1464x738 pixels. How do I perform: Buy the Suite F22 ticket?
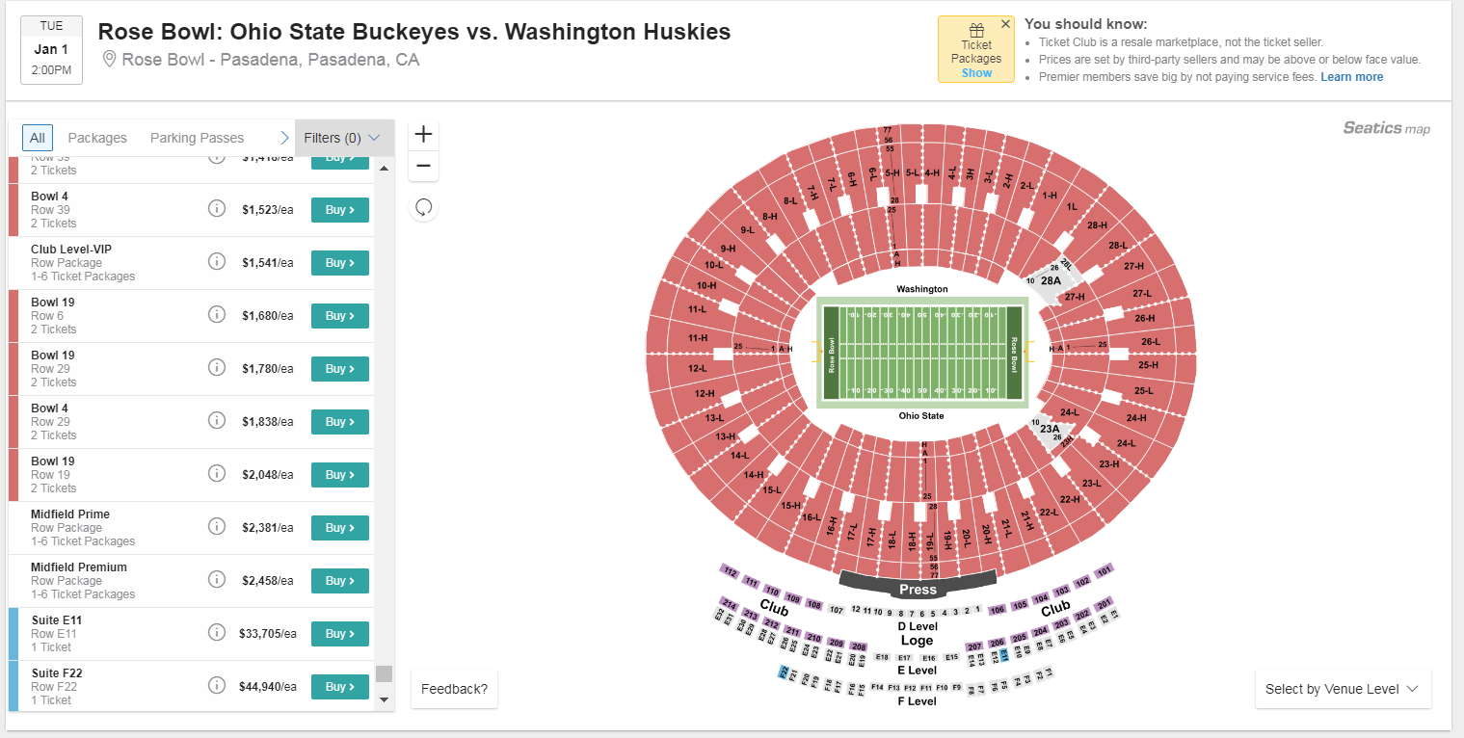tap(339, 687)
